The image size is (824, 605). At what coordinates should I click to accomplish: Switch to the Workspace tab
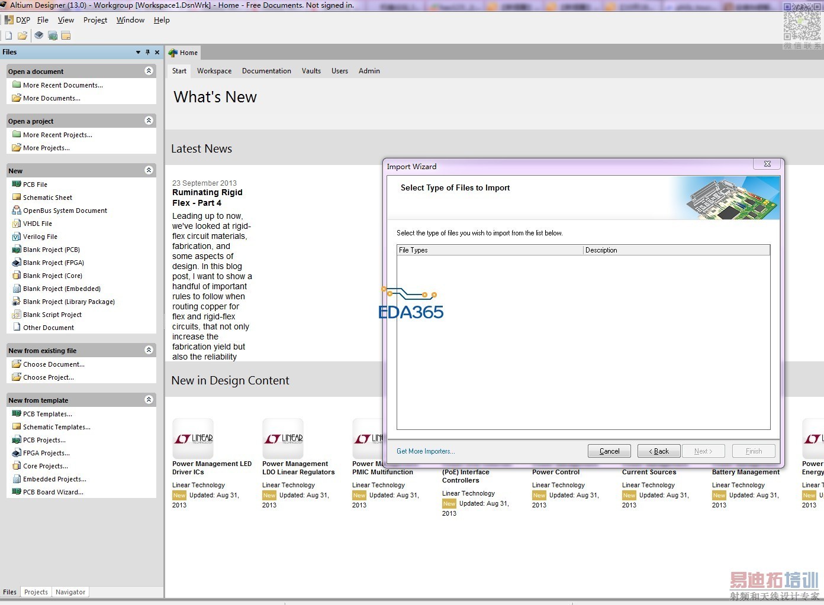[214, 71]
